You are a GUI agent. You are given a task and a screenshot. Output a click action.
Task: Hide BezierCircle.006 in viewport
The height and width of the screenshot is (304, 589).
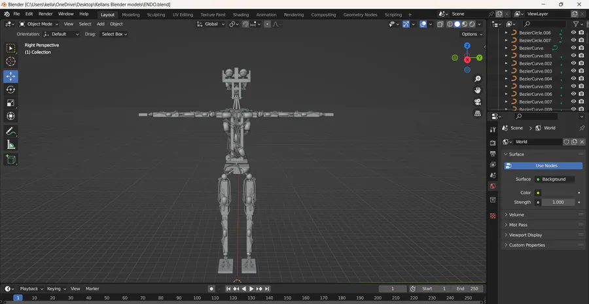pyautogui.click(x=573, y=33)
